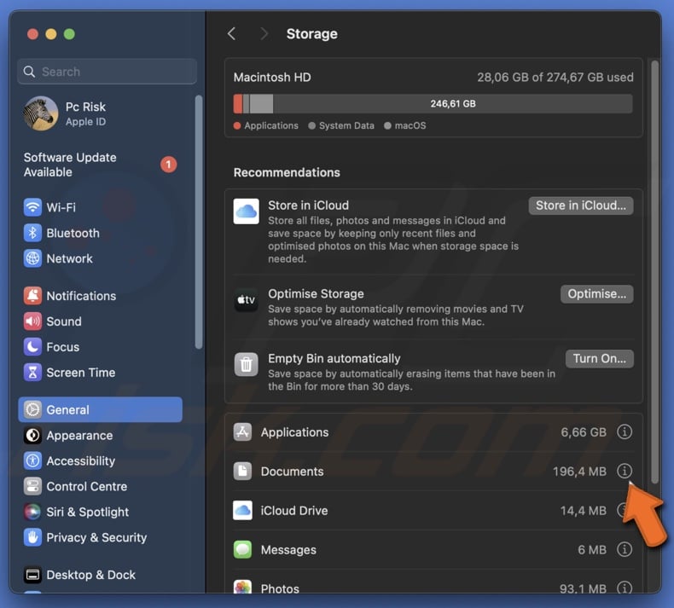Open Notifications settings
This screenshot has height=608, width=674.
point(100,296)
